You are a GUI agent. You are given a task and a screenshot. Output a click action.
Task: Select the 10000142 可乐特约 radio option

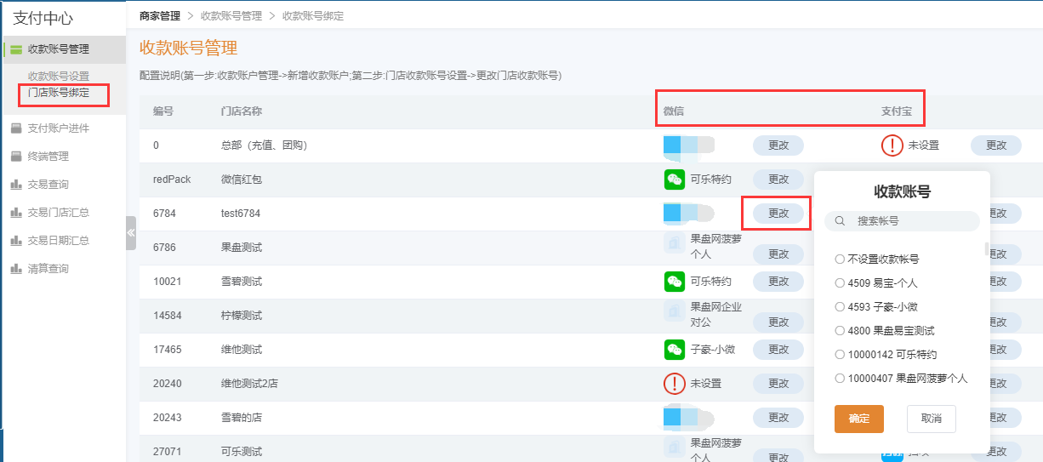click(x=840, y=354)
